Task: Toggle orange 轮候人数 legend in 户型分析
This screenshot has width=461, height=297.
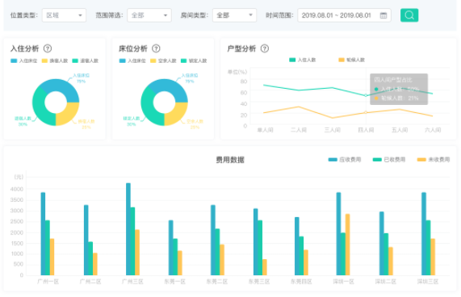Action: (351, 60)
